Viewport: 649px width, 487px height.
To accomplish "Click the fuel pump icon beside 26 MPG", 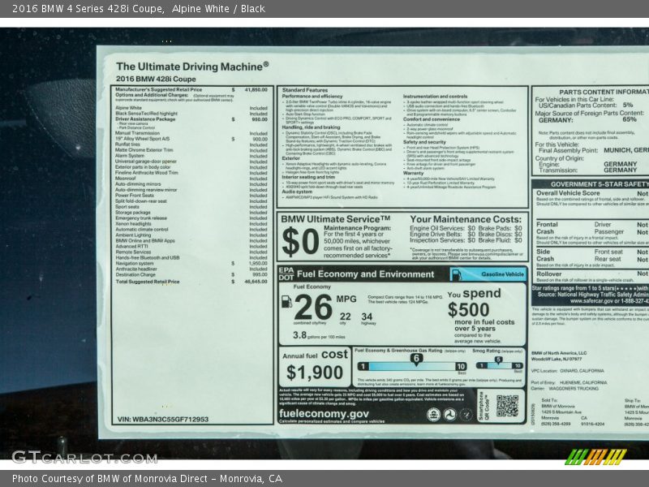I will point(286,301).
